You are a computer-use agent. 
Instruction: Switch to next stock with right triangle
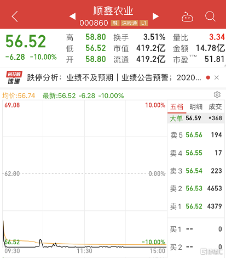(x=155, y=16)
